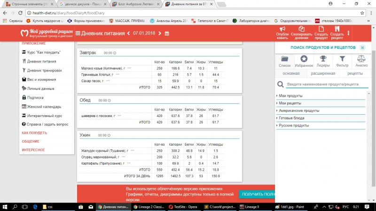Open the Анализ scales icon
The height and width of the screenshot is (211, 376).
361,59
